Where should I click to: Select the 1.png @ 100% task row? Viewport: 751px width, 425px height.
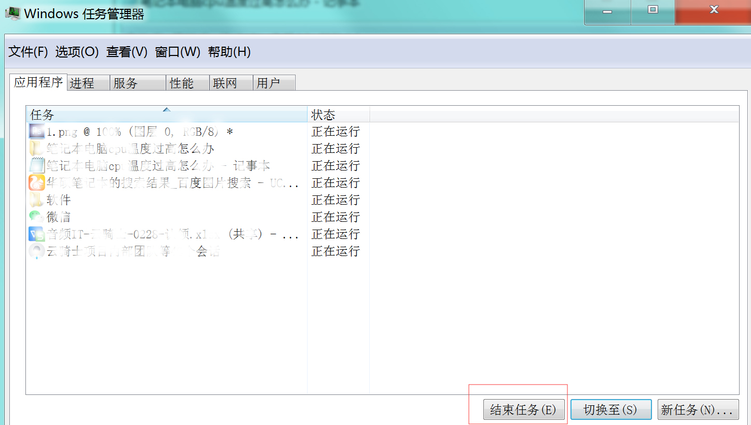(166, 131)
